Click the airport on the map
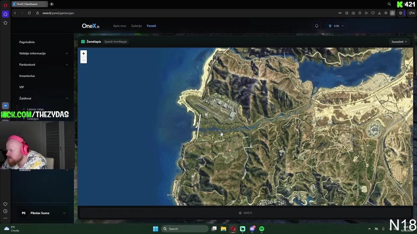The height and width of the screenshot is (234, 417). click(x=215, y=107)
